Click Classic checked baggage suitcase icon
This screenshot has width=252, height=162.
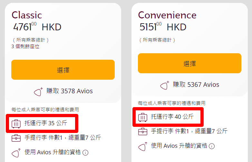16,123
